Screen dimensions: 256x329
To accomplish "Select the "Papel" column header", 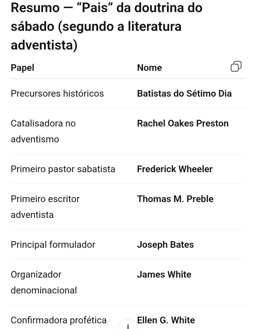I will tap(23, 68).
